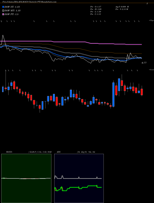Click the white DOW MT legend swatch
The width and height of the screenshot is (154, 203).
point(3,11)
